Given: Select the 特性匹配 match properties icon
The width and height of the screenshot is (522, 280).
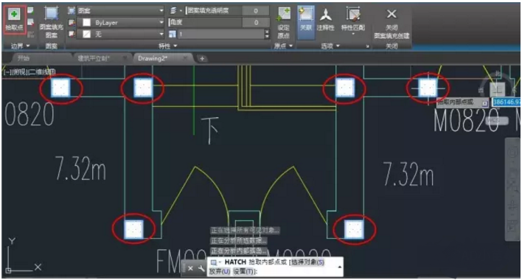Looking at the screenshot, I should (x=353, y=19).
